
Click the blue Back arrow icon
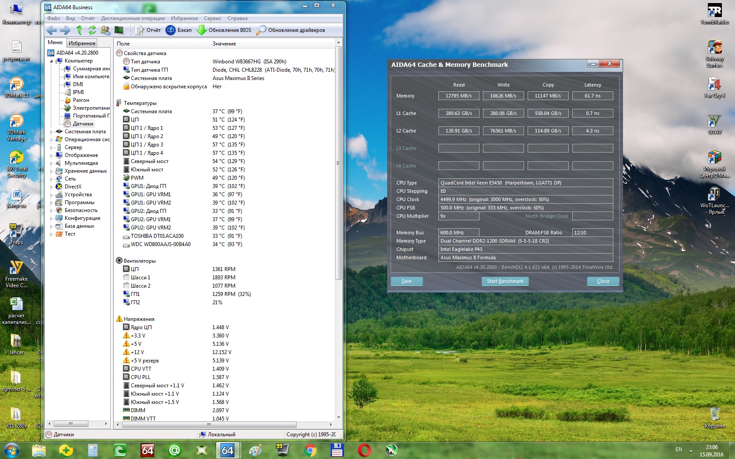coord(52,30)
